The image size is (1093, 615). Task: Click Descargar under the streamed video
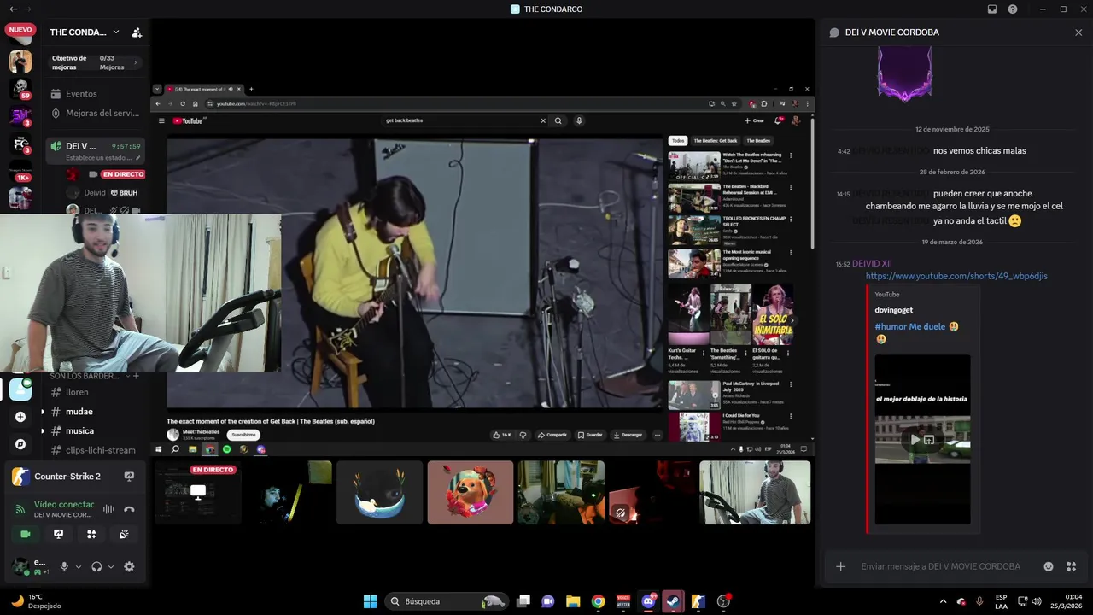(x=628, y=435)
